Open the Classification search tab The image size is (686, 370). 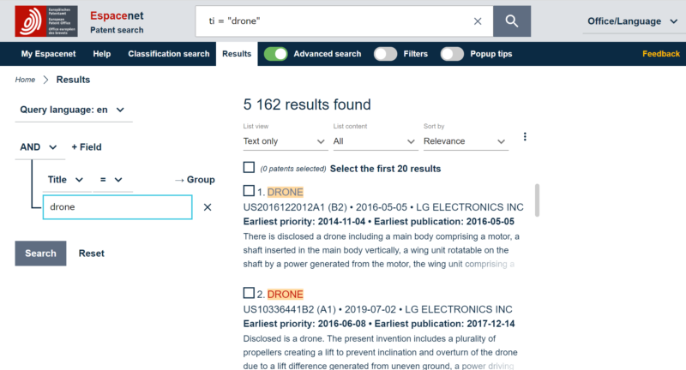tap(169, 54)
